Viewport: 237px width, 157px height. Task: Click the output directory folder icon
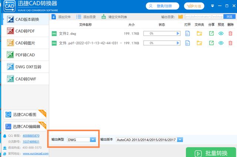click(180, 17)
